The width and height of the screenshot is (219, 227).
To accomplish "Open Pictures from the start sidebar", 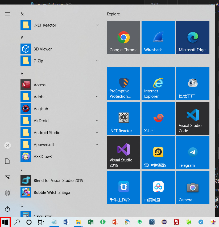I will click(x=7, y=177).
